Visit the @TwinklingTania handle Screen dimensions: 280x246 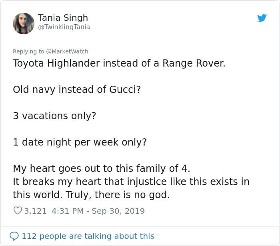64,27
